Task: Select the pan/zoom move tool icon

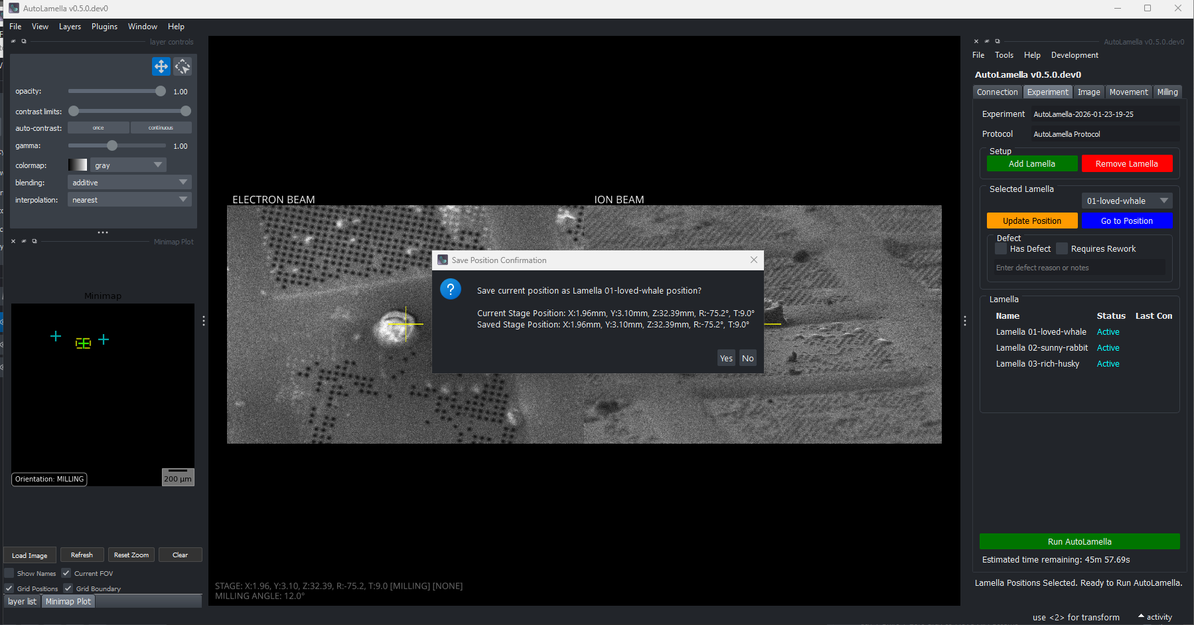Action: (161, 66)
